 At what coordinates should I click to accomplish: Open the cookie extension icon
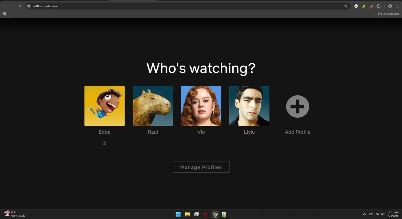pyautogui.click(x=371, y=6)
